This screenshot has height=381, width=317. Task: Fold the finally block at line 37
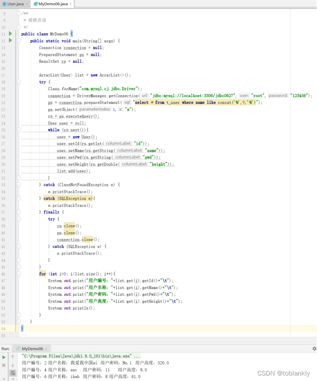(19, 212)
